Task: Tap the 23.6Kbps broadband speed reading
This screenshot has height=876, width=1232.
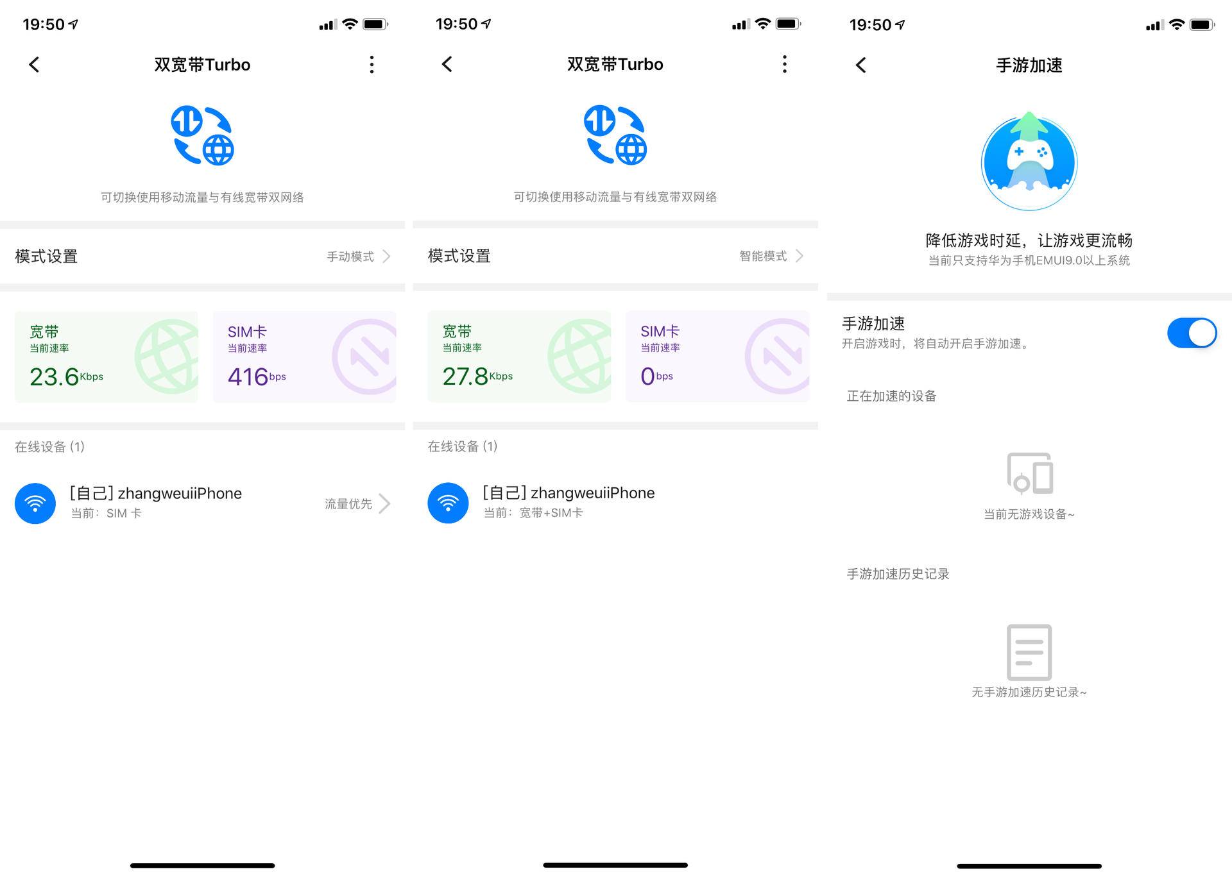Action: [x=66, y=376]
